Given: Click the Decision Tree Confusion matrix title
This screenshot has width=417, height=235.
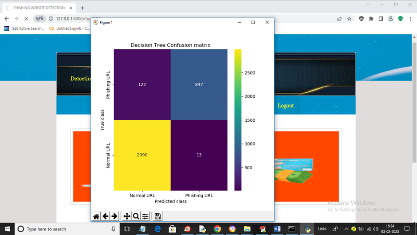Looking at the screenshot, I should (x=170, y=45).
